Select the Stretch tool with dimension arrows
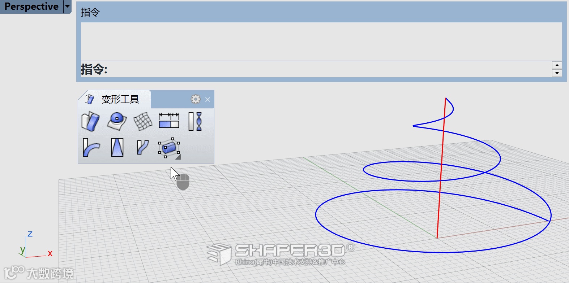The height and width of the screenshot is (283, 569). [169, 121]
